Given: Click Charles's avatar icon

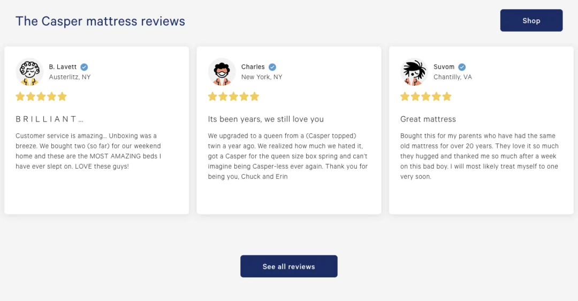Looking at the screenshot, I should pyautogui.click(x=222, y=72).
